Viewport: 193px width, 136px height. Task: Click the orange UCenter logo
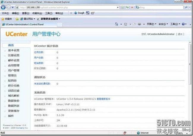(17, 34)
